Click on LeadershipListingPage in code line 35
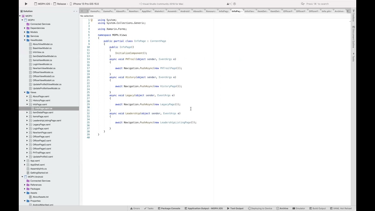375x211 pixels. (x=175, y=122)
